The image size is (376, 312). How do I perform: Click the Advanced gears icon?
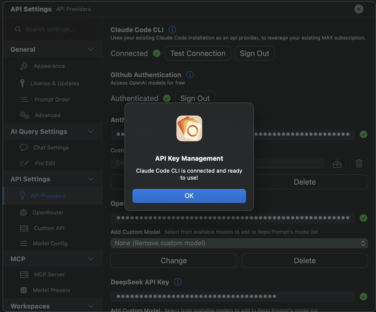24,115
